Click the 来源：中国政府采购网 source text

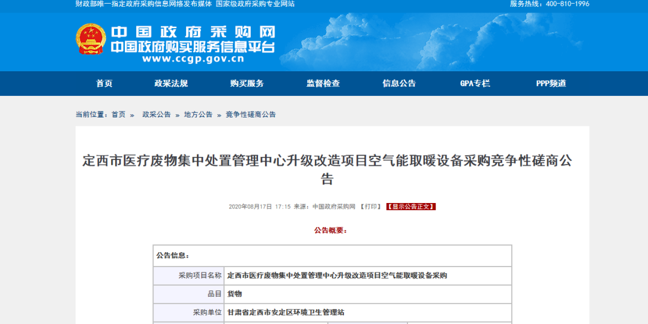click(325, 207)
